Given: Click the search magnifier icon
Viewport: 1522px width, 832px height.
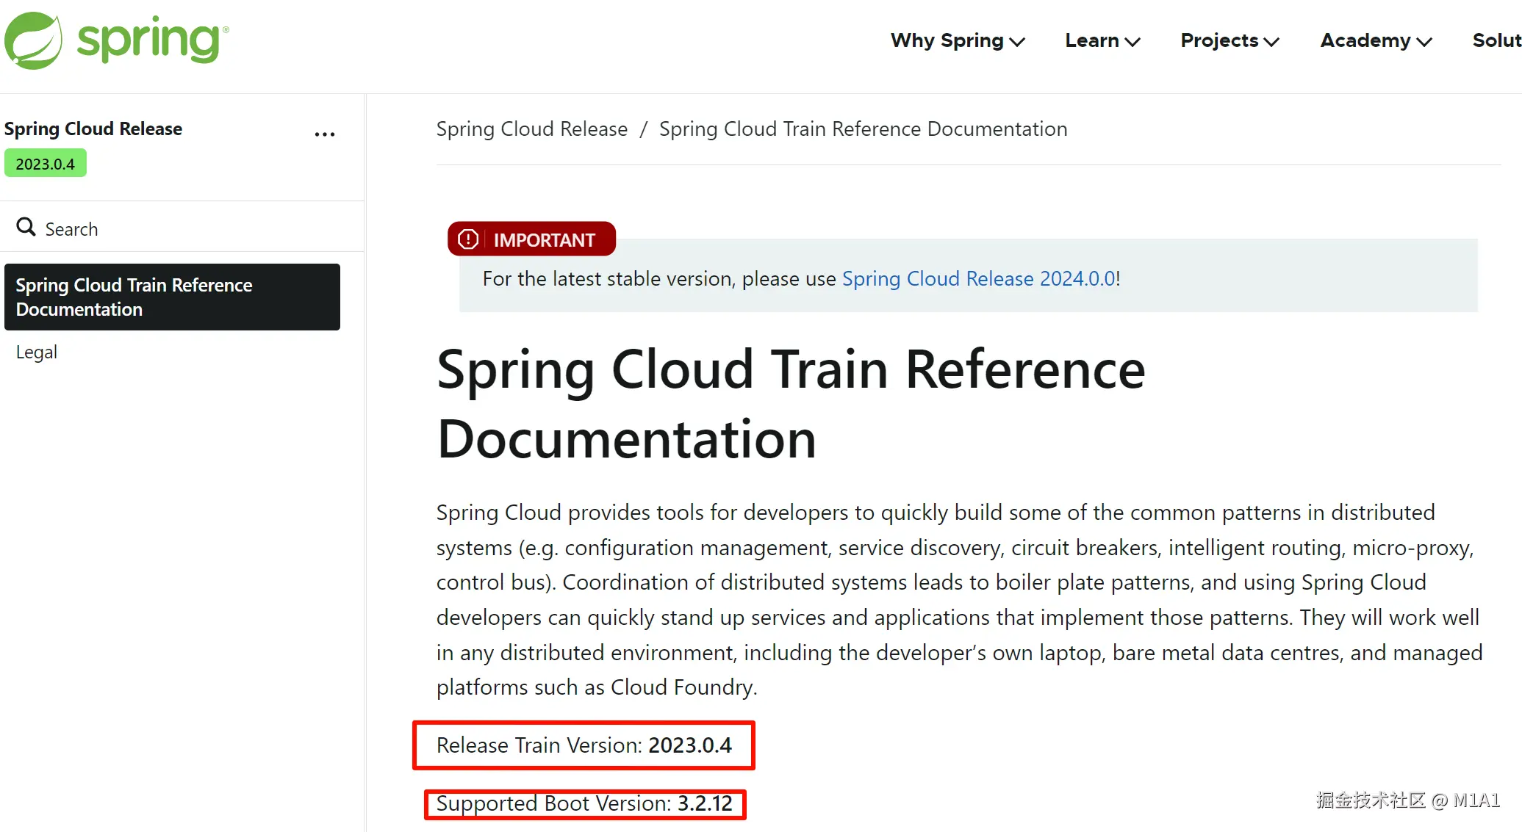Looking at the screenshot, I should [x=26, y=227].
